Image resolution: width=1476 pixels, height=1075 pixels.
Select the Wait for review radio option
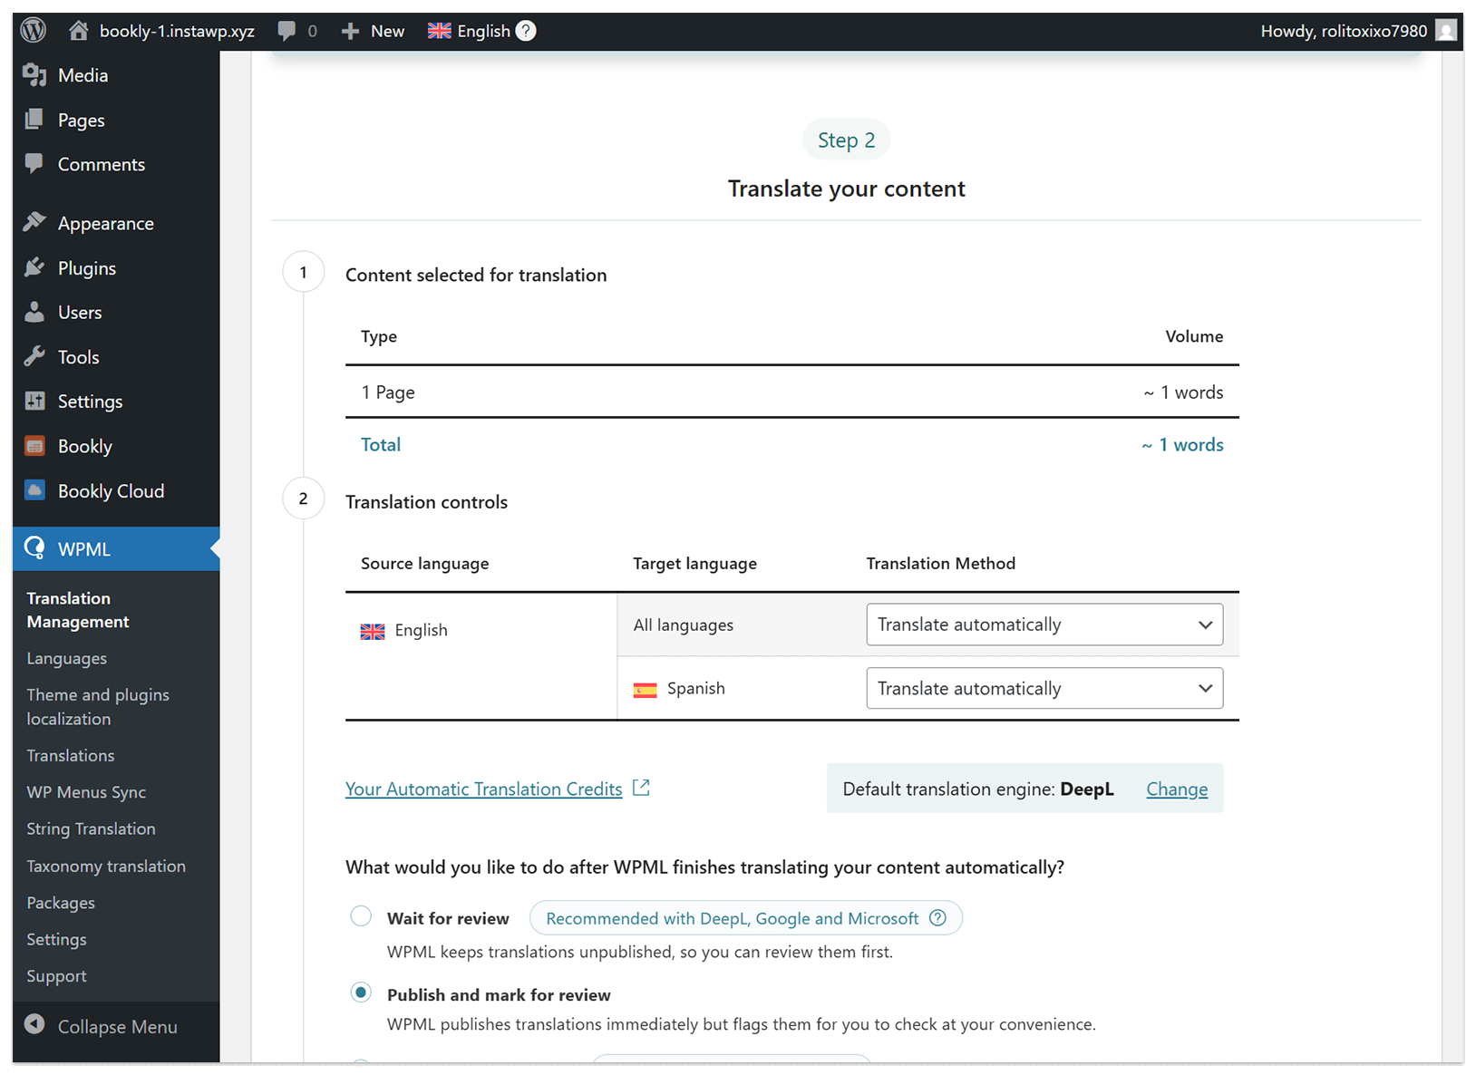click(x=361, y=916)
